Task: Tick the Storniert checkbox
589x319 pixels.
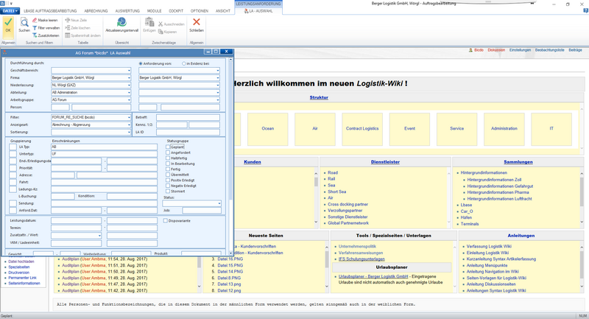Action: pos(168,192)
